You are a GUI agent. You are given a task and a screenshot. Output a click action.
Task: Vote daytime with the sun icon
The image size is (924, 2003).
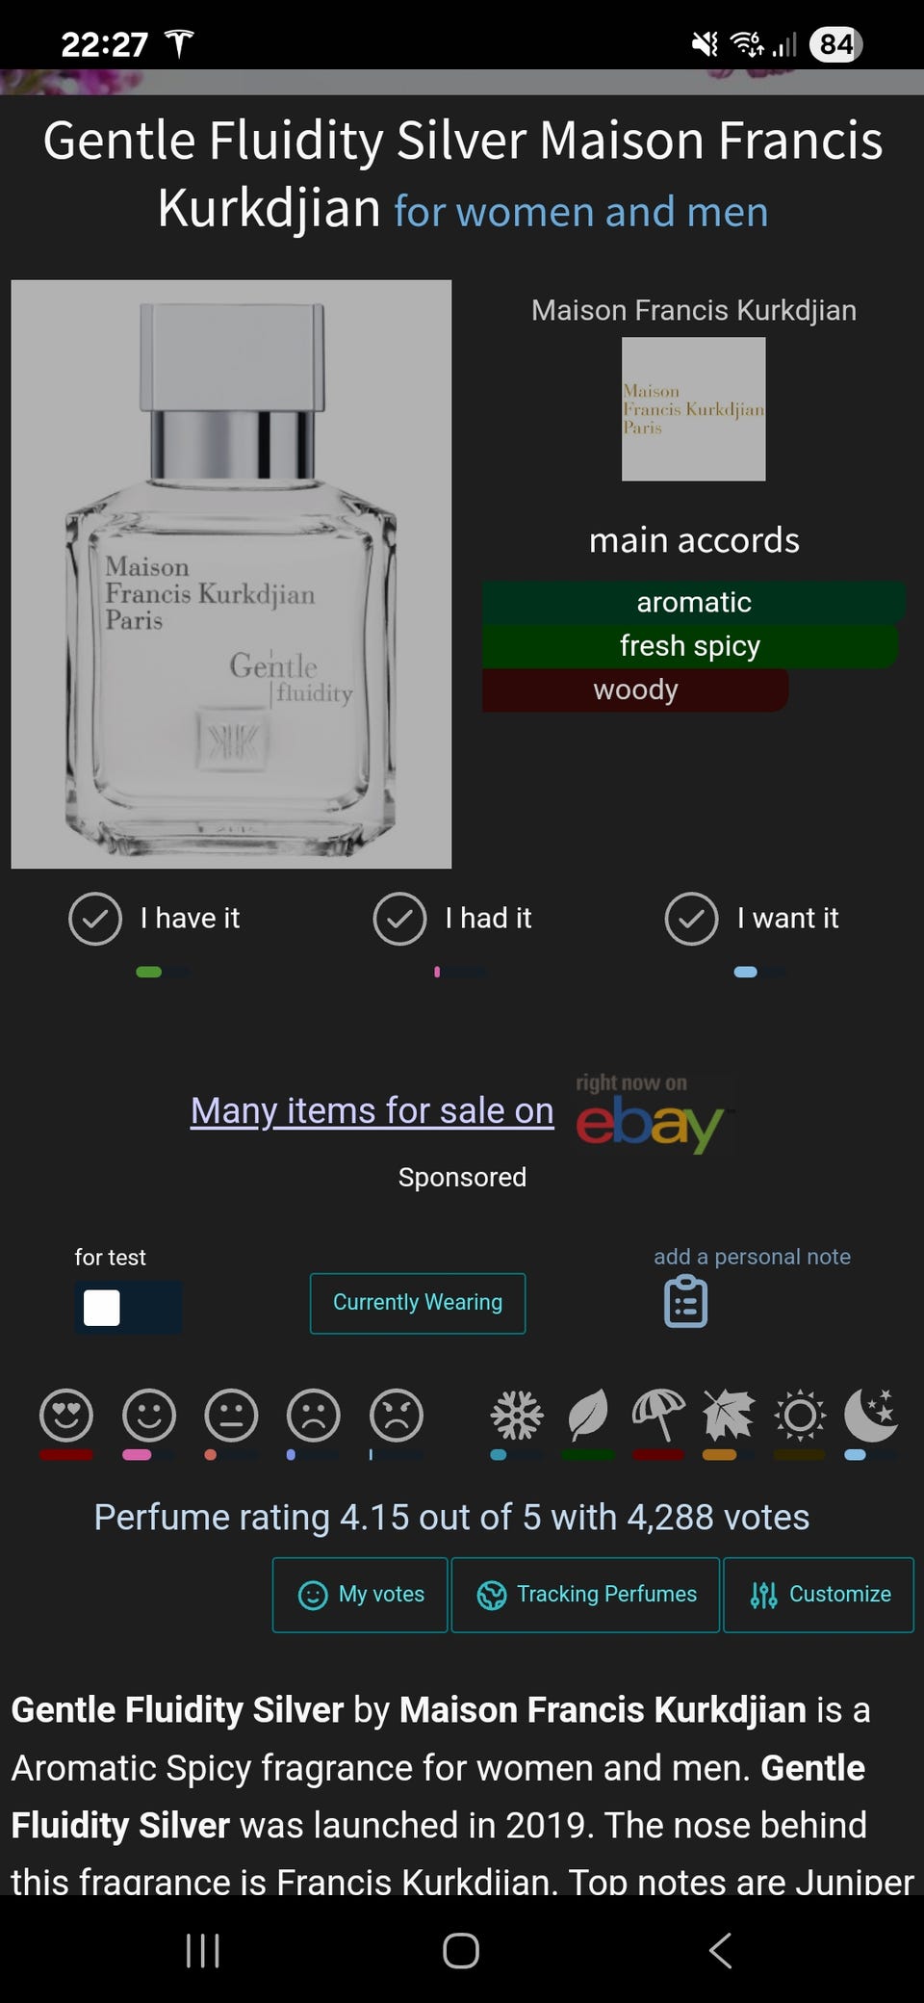(x=800, y=1416)
